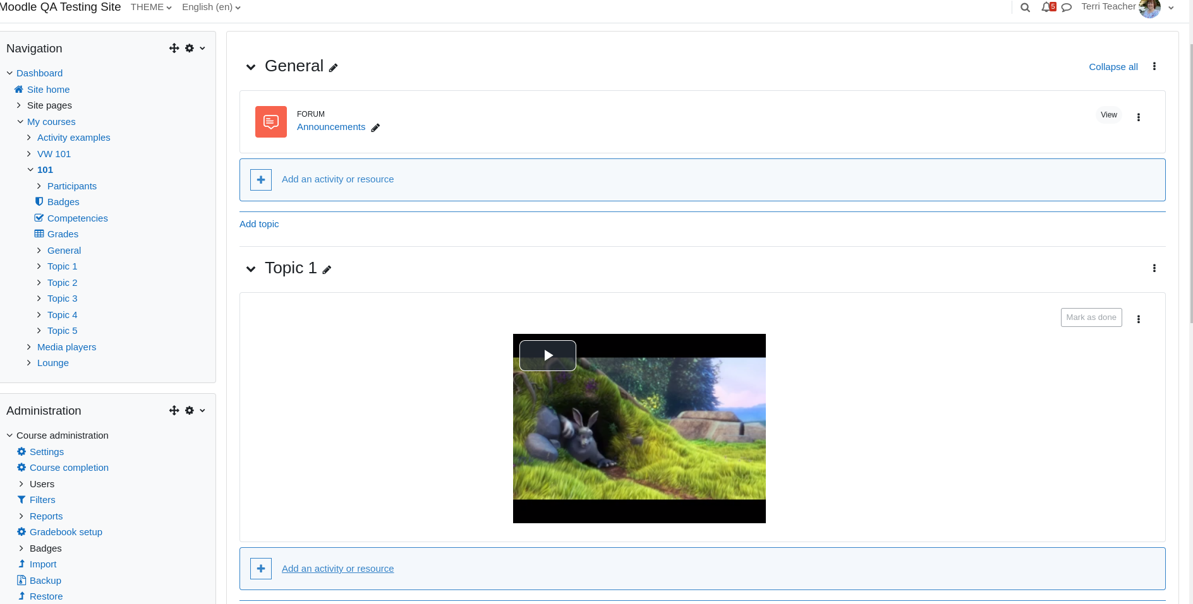The width and height of the screenshot is (1193, 604).
Task: Open General section three-dot menu
Action: click(1154, 66)
